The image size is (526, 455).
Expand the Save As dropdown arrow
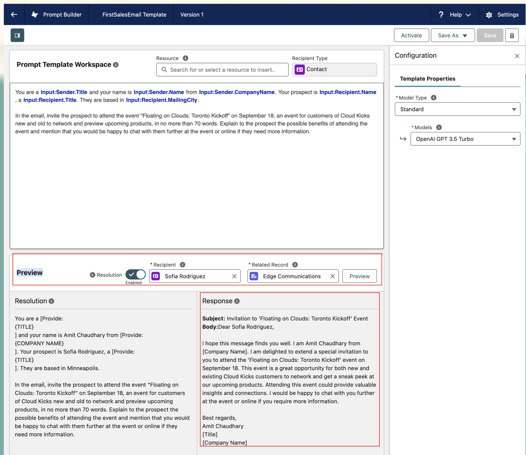465,35
